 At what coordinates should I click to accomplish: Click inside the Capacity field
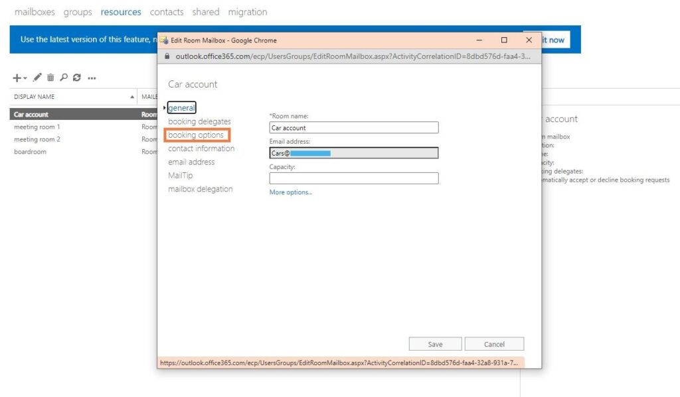pyautogui.click(x=353, y=178)
